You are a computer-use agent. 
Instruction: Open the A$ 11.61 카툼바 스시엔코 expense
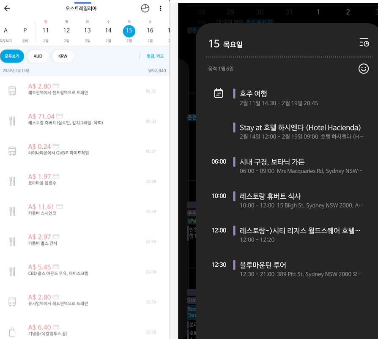(x=85, y=210)
